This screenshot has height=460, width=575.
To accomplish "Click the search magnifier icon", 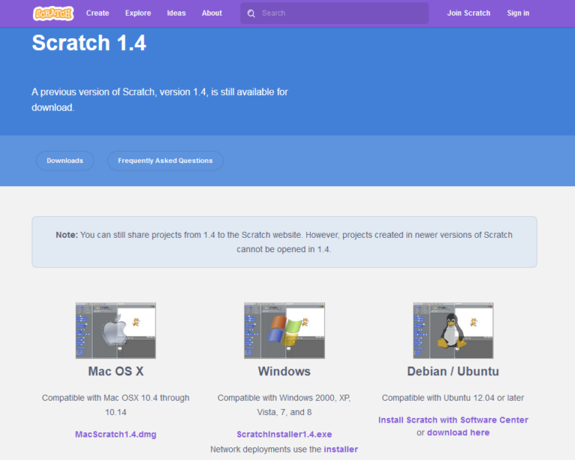I will [x=251, y=13].
